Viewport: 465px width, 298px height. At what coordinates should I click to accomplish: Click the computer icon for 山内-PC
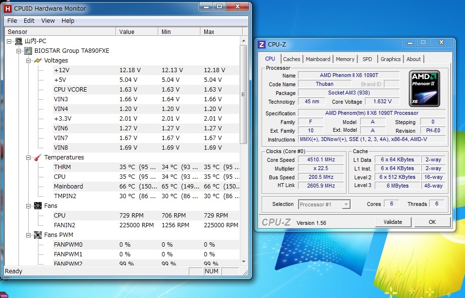(18, 41)
